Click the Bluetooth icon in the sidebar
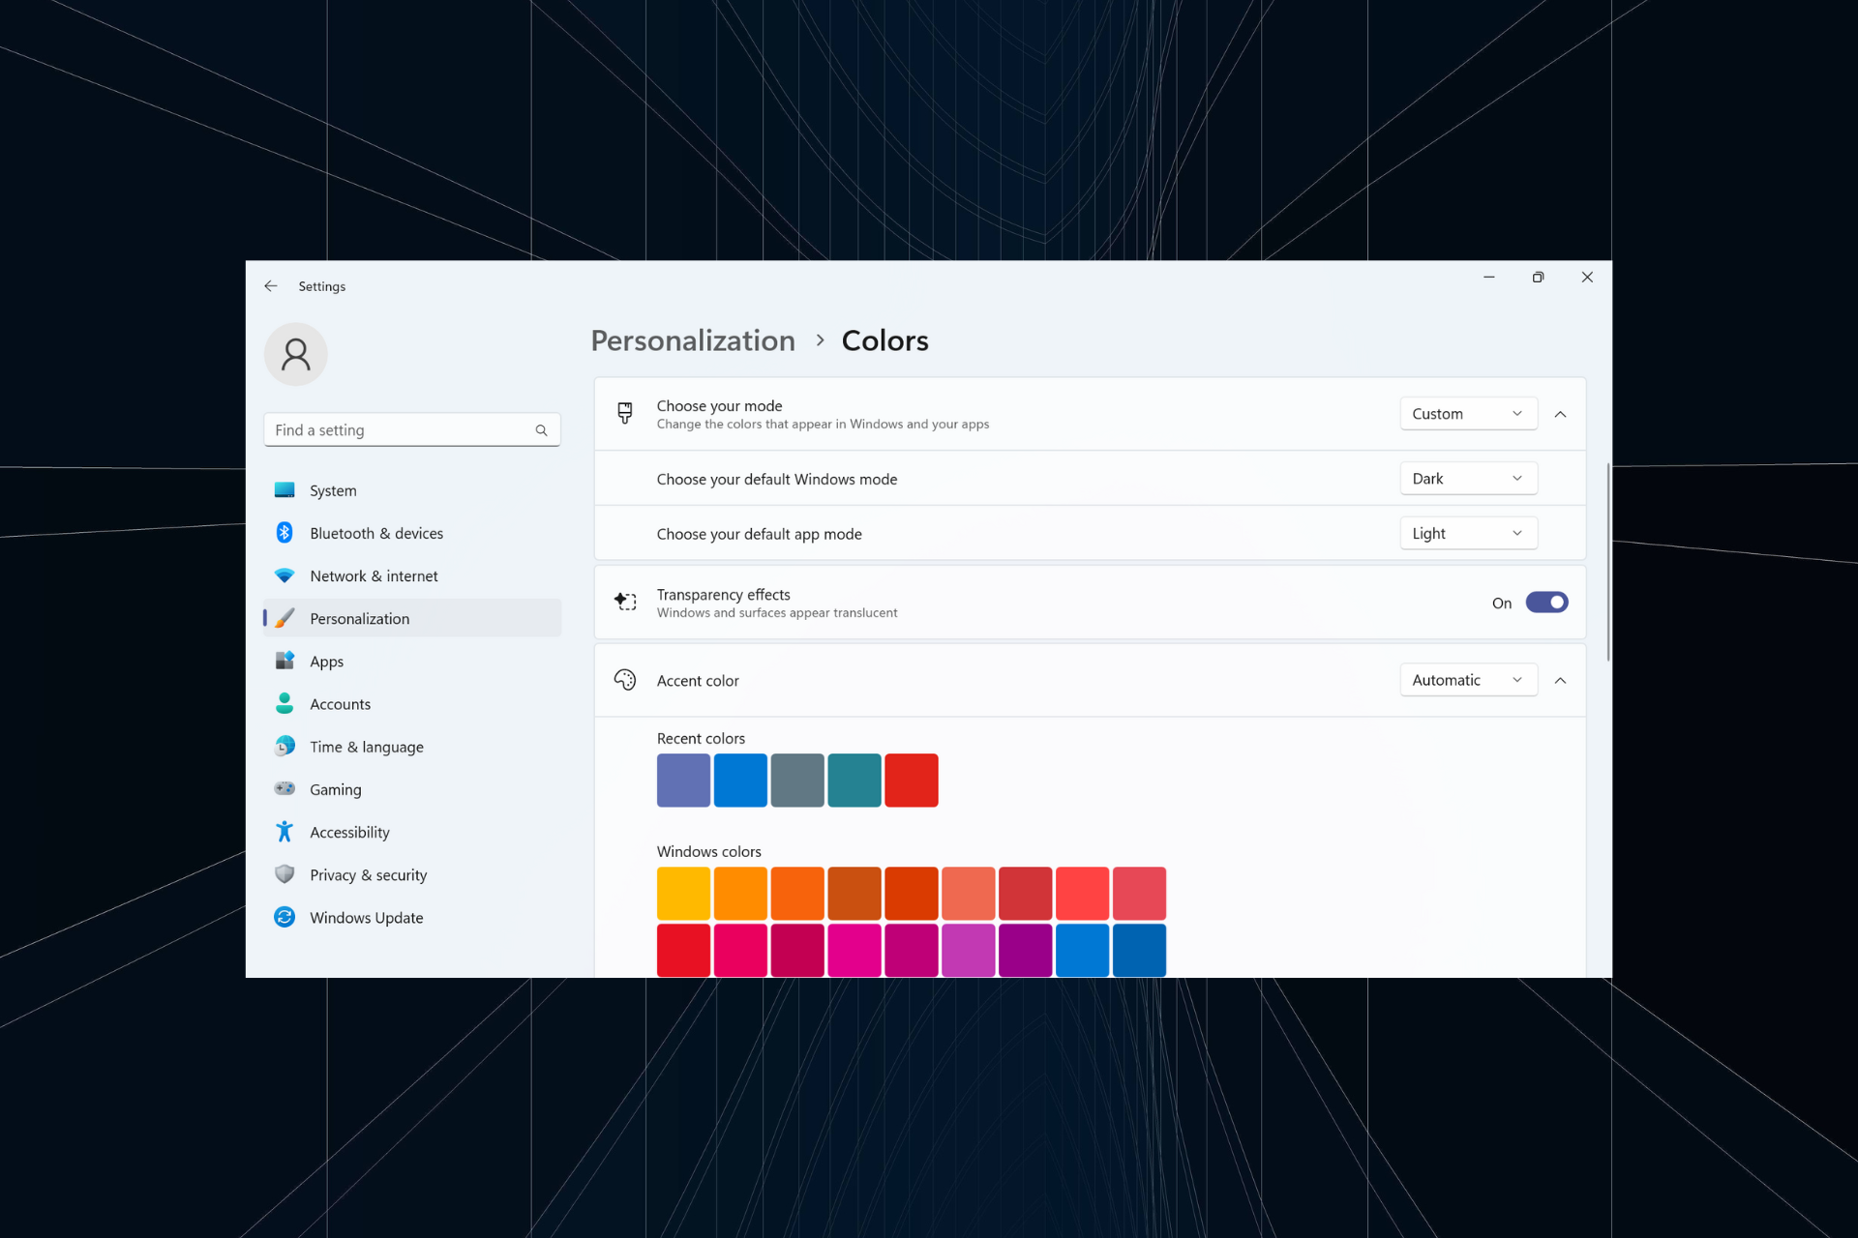The width and height of the screenshot is (1858, 1238). [x=285, y=533]
